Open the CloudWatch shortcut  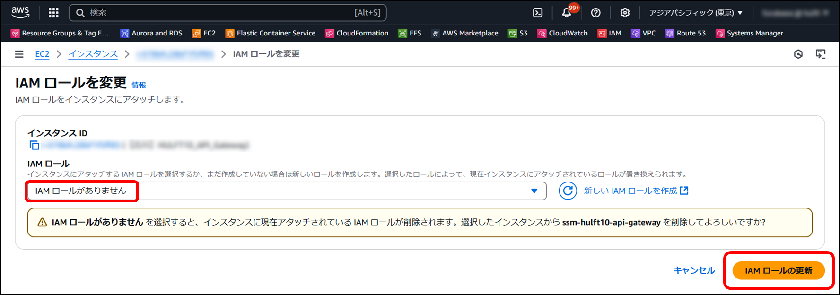562,33
